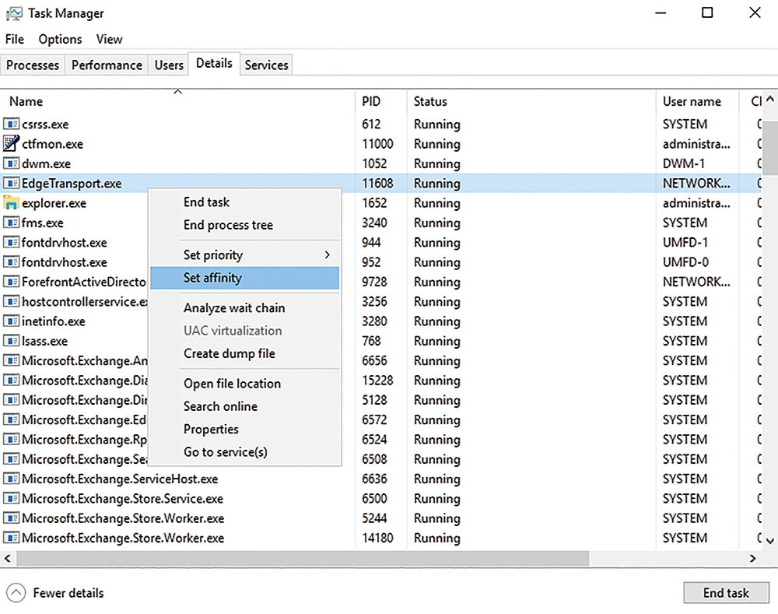Click the vertical scrollbar down arrow
Image resolution: width=778 pixels, height=614 pixels.
pos(769,541)
